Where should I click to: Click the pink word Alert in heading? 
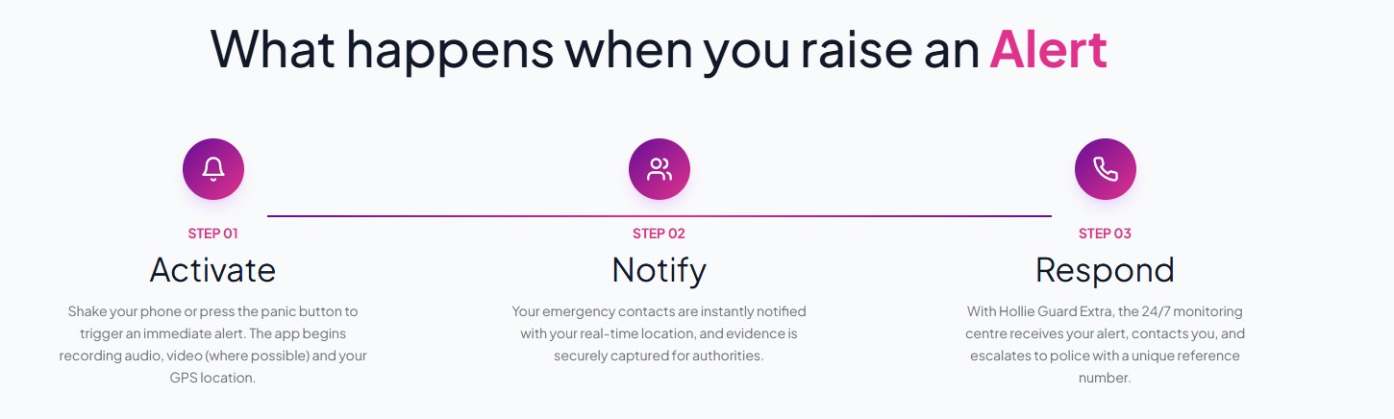[1049, 48]
